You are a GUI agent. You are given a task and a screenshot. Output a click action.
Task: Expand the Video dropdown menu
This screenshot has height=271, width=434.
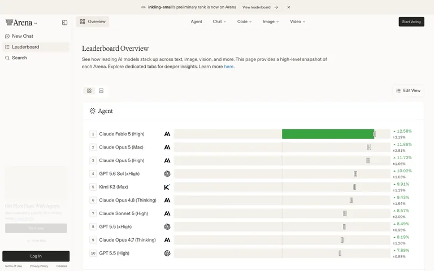(x=298, y=21)
